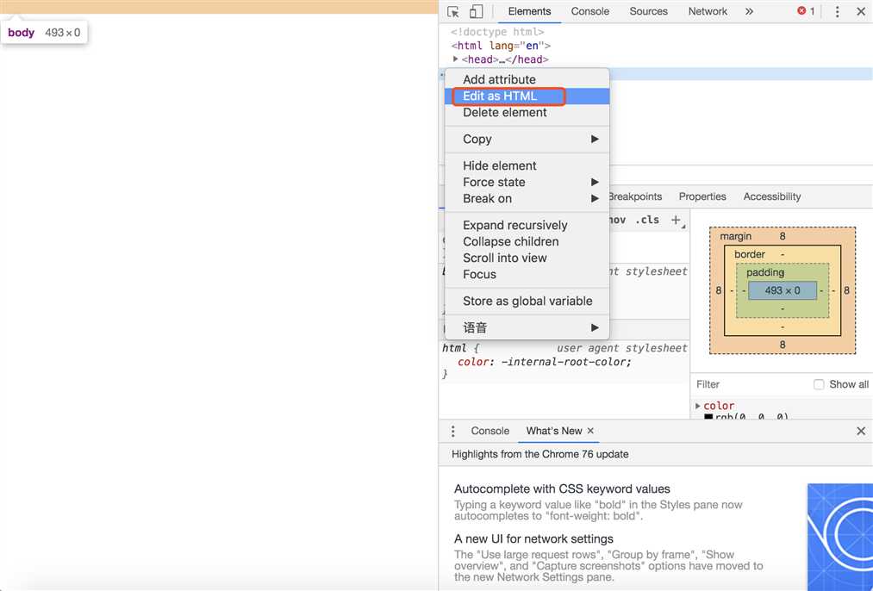Click the html lang="en" node
This screenshot has height=591, width=873.
point(501,46)
